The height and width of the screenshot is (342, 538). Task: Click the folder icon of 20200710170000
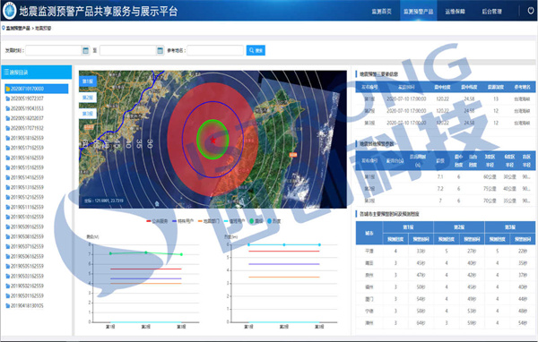(7, 89)
